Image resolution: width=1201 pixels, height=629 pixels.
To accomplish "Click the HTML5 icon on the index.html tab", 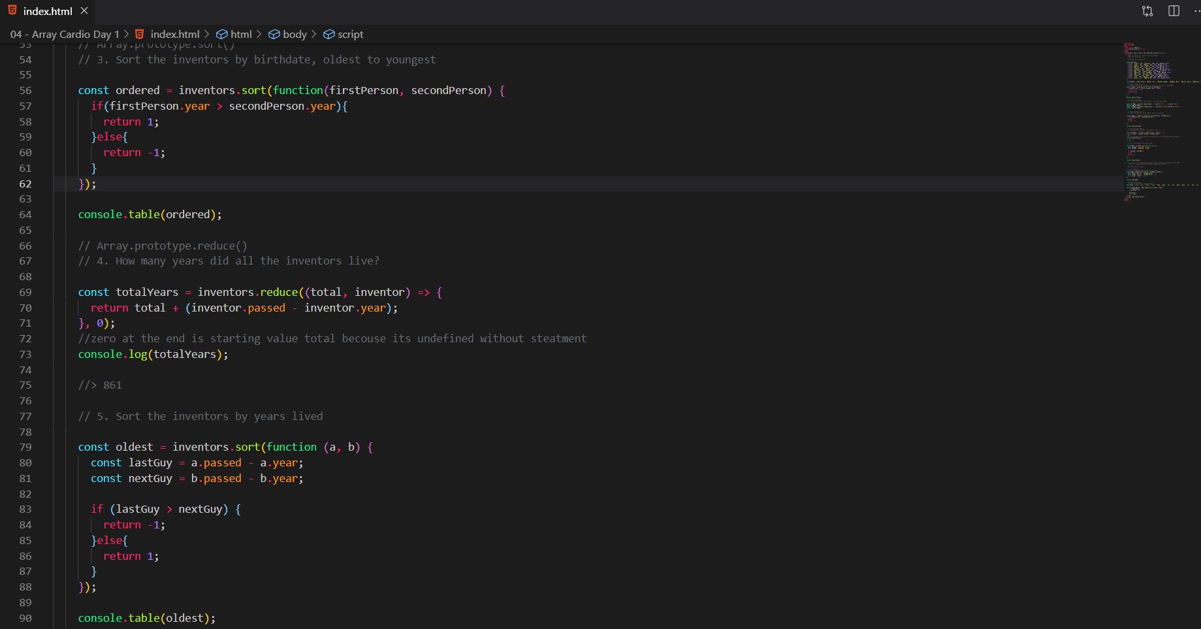I will tap(12, 10).
